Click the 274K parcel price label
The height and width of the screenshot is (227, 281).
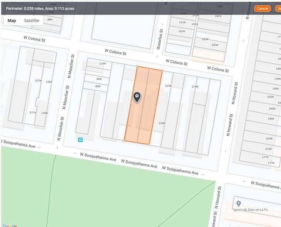point(195,86)
